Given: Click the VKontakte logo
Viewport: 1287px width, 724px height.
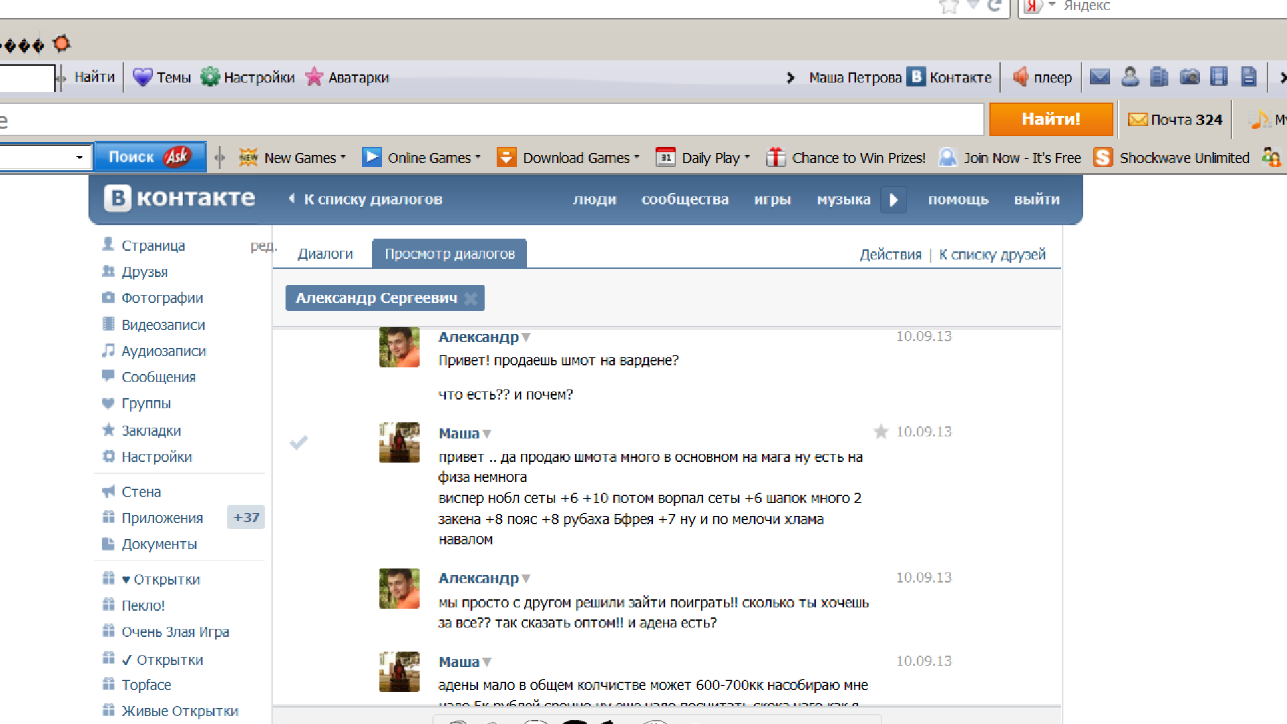Looking at the screenshot, I should 180,198.
